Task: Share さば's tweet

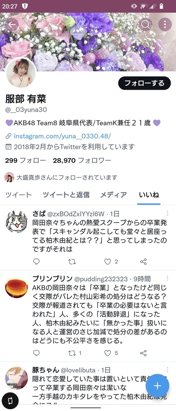Action: [x=143, y=261]
